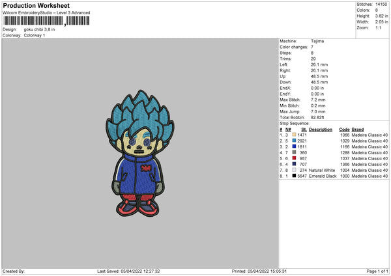Click the Zoom value '1:1'

point(378,27)
